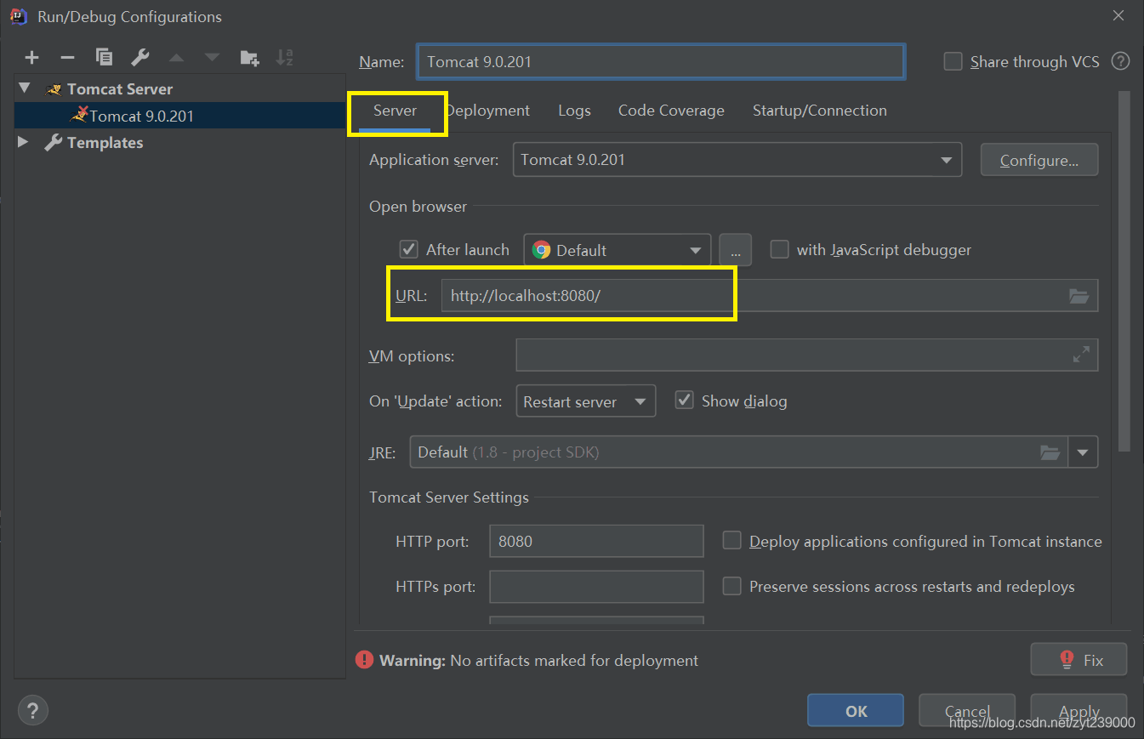Open On Update action dropdown

point(586,401)
